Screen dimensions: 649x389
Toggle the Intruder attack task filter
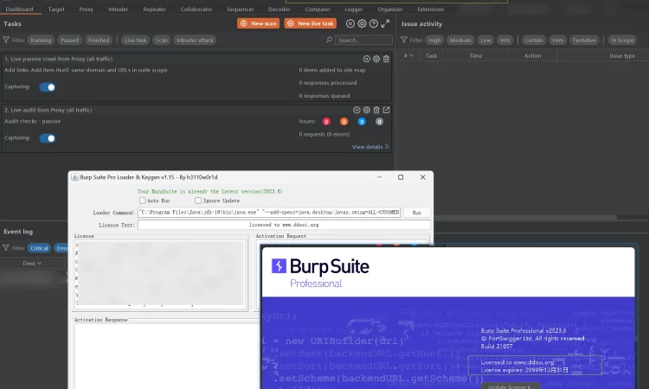pos(195,40)
